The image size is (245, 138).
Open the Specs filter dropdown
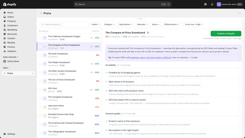[x=156, y=25]
